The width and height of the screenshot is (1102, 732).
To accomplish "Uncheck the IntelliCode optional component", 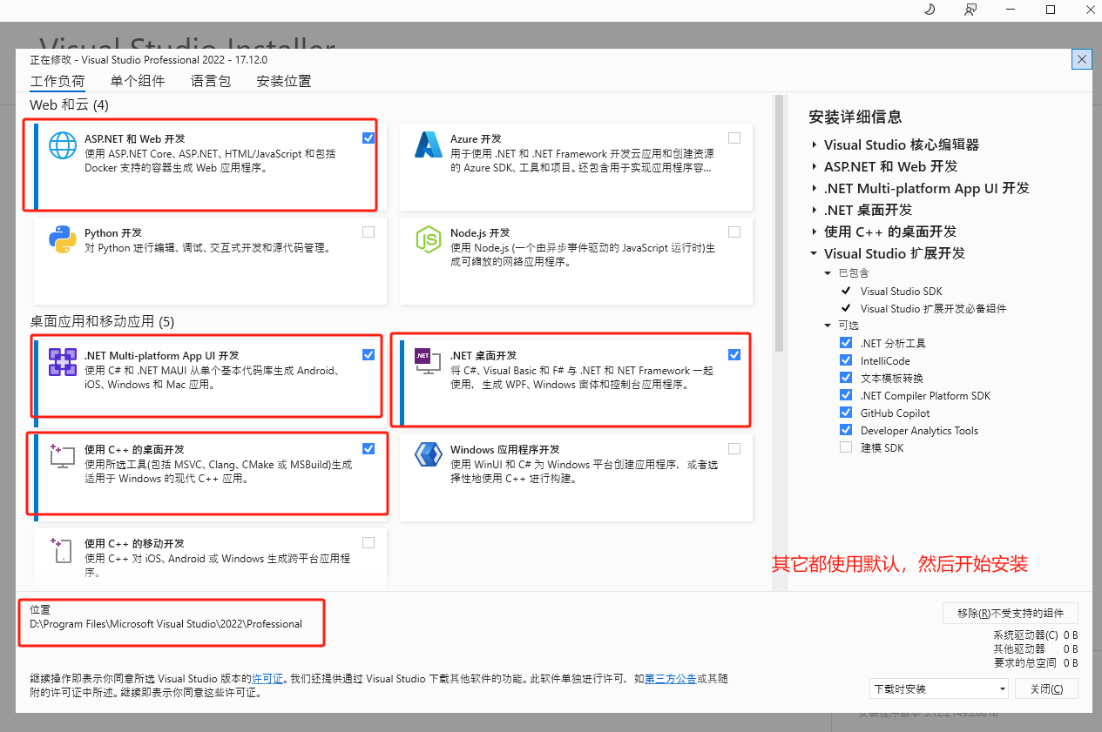I will [846, 360].
